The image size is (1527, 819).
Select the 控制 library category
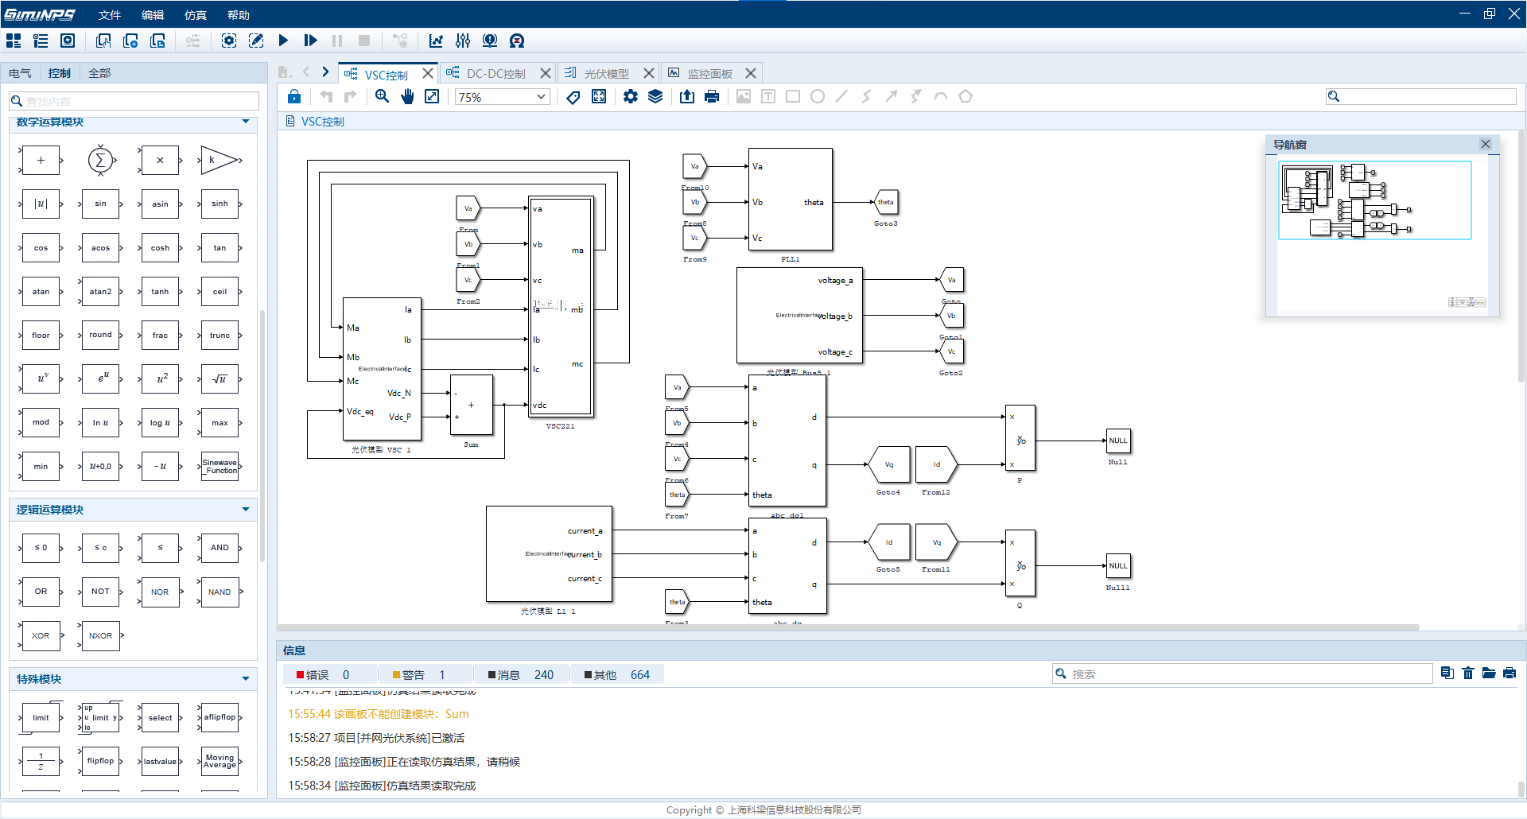pyautogui.click(x=60, y=73)
